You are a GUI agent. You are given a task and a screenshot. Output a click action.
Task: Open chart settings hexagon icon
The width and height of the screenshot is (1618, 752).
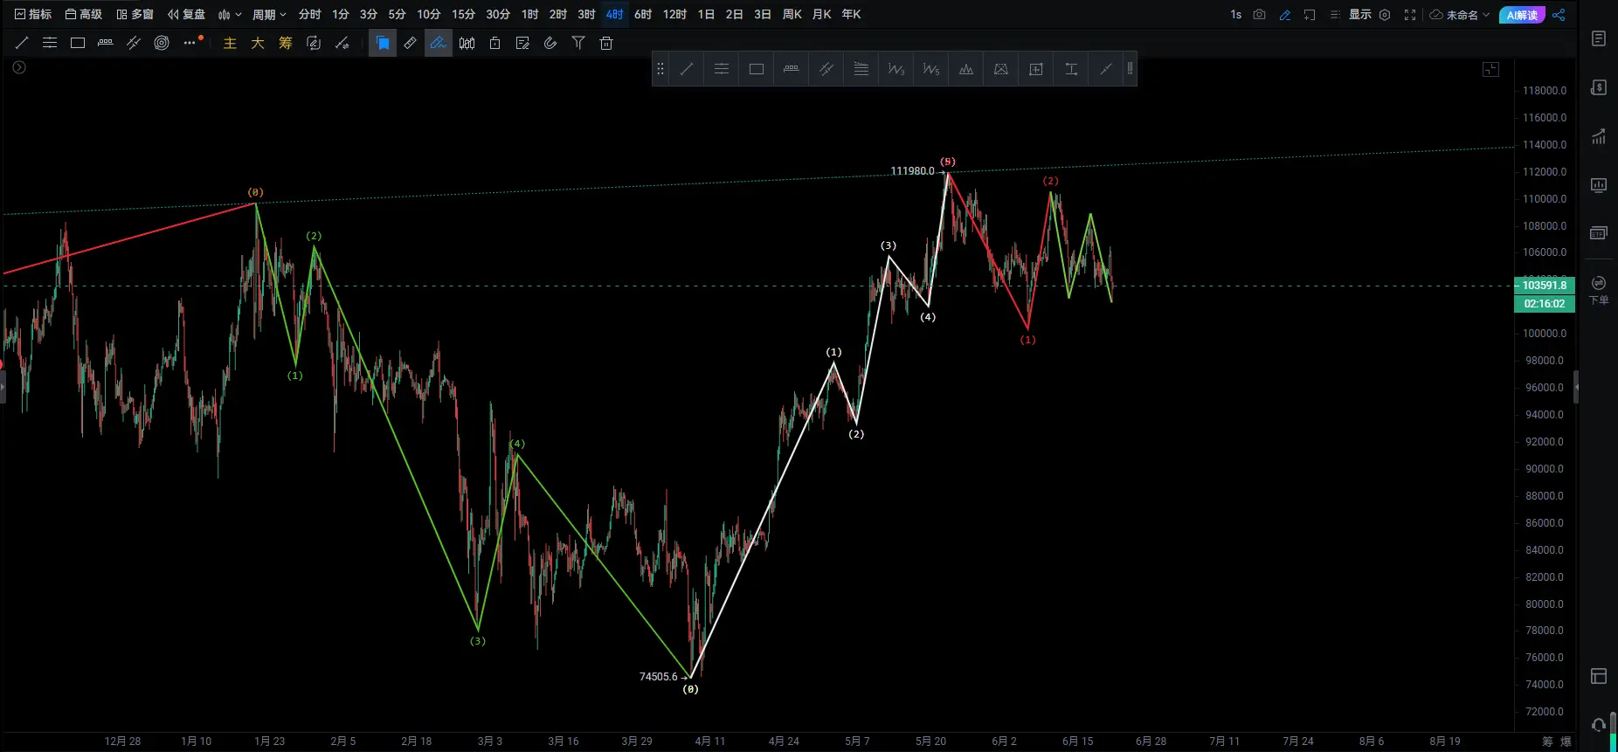pyautogui.click(x=1385, y=15)
